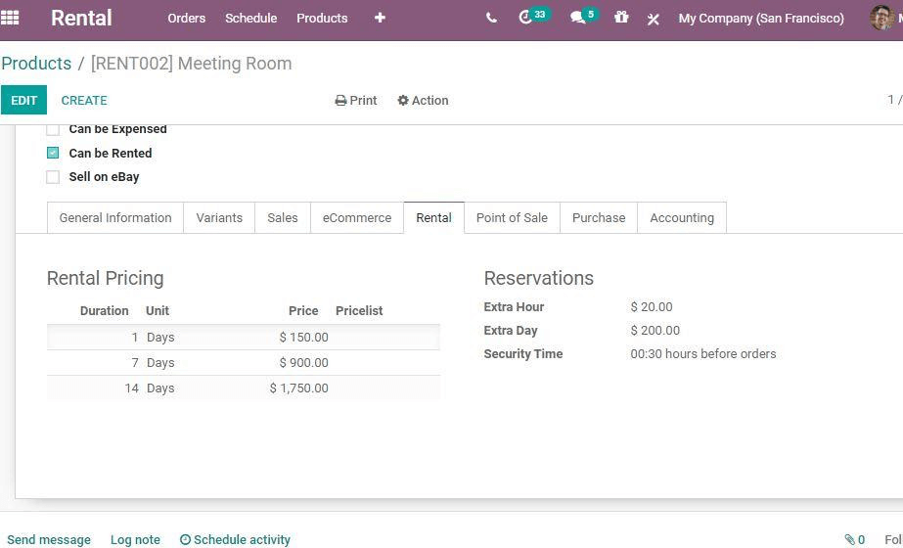The image size is (903, 548).
Task: Switch to General Information tab
Action: 115,218
